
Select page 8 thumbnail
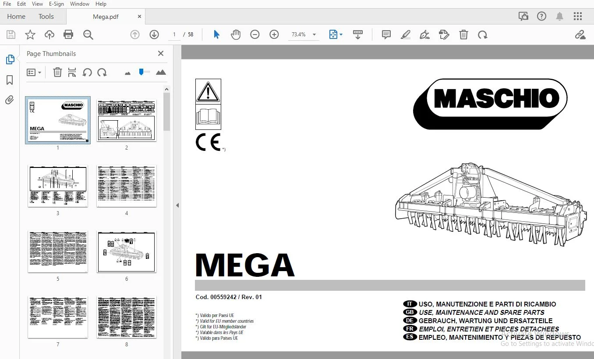127,317
